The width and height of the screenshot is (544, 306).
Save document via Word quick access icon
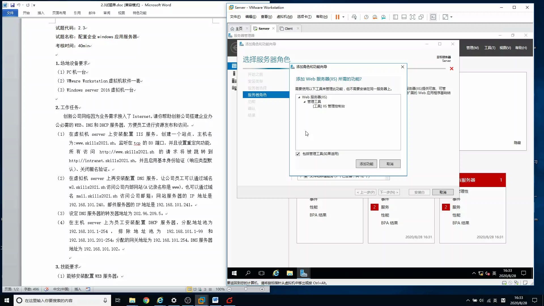[12, 5]
